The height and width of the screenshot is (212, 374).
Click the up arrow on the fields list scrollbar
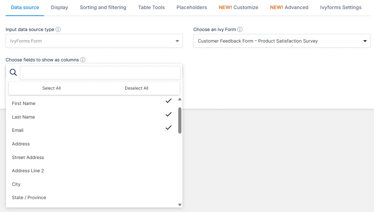(x=180, y=99)
